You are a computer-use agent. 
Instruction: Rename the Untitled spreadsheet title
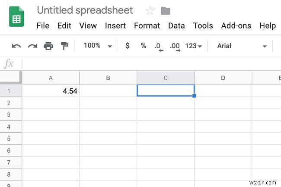coord(85,10)
